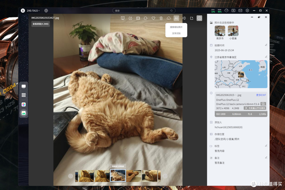This screenshot has height=190, width=285.
Task: Open the user avatar icon
Action: point(23,11)
